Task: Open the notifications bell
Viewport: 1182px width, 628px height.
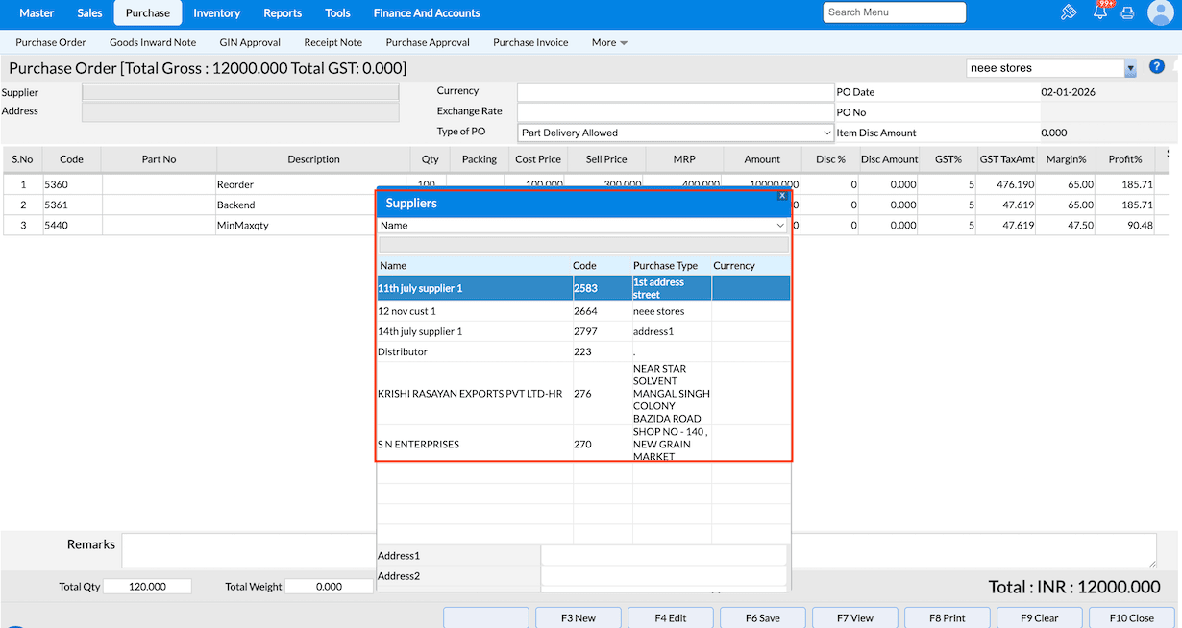Action: 1100,12
